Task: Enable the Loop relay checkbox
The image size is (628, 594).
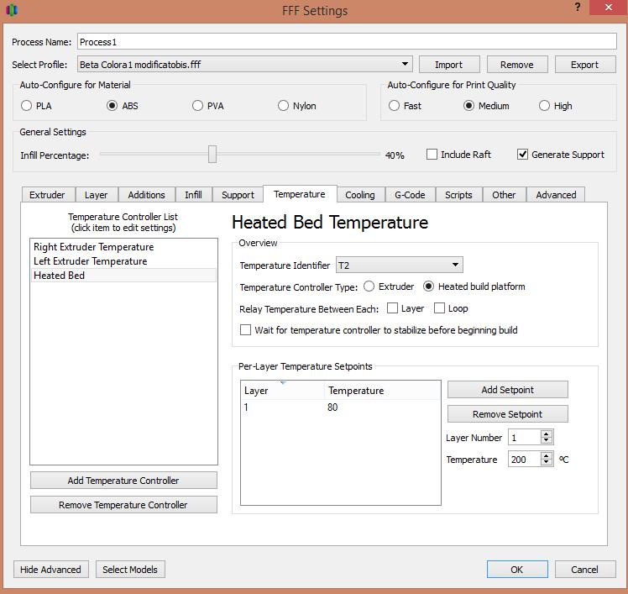Action: point(440,309)
